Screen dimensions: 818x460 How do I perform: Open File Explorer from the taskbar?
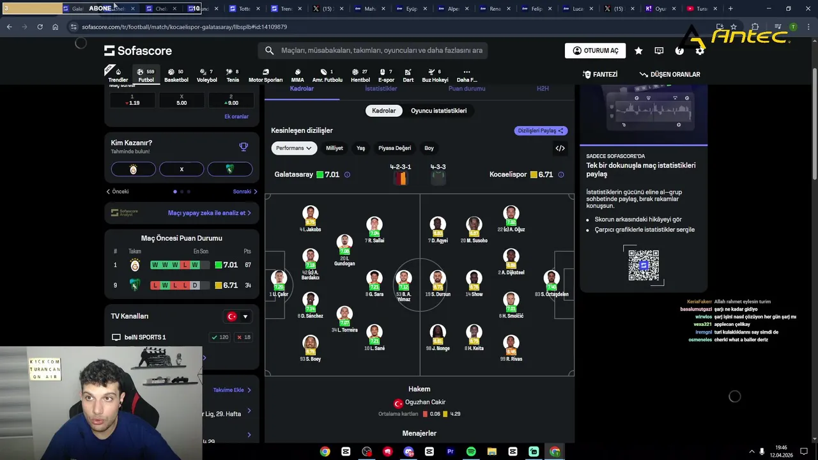pos(492,452)
